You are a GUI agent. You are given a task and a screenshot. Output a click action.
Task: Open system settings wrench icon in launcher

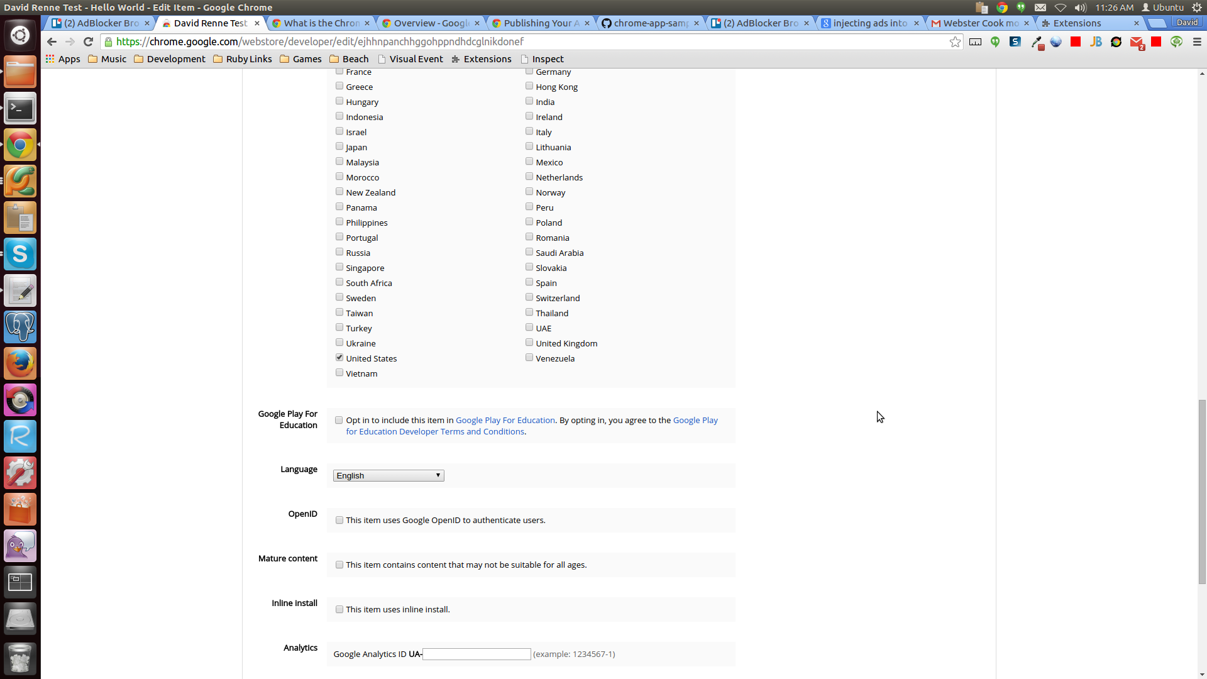click(x=20, y=473)
